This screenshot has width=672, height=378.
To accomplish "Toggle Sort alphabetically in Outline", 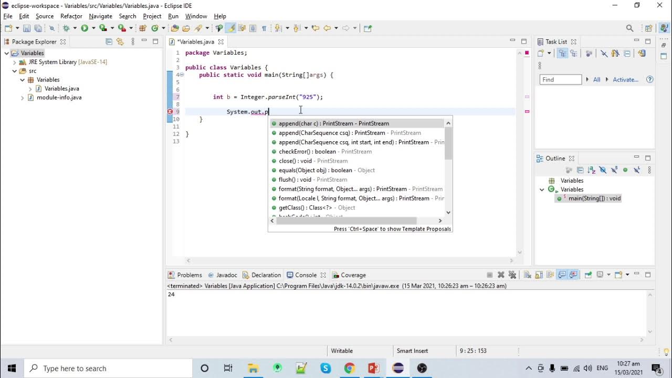I will pos(592,170).
